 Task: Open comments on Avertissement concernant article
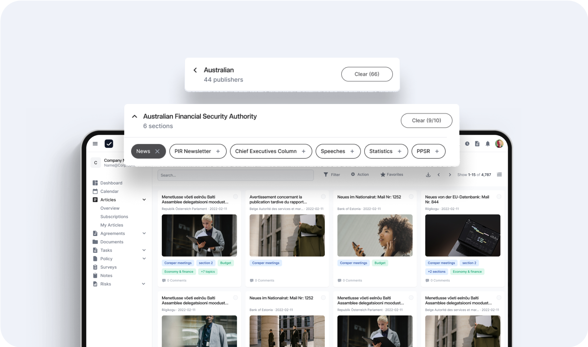pyautogui.click(x=262, y=281)
